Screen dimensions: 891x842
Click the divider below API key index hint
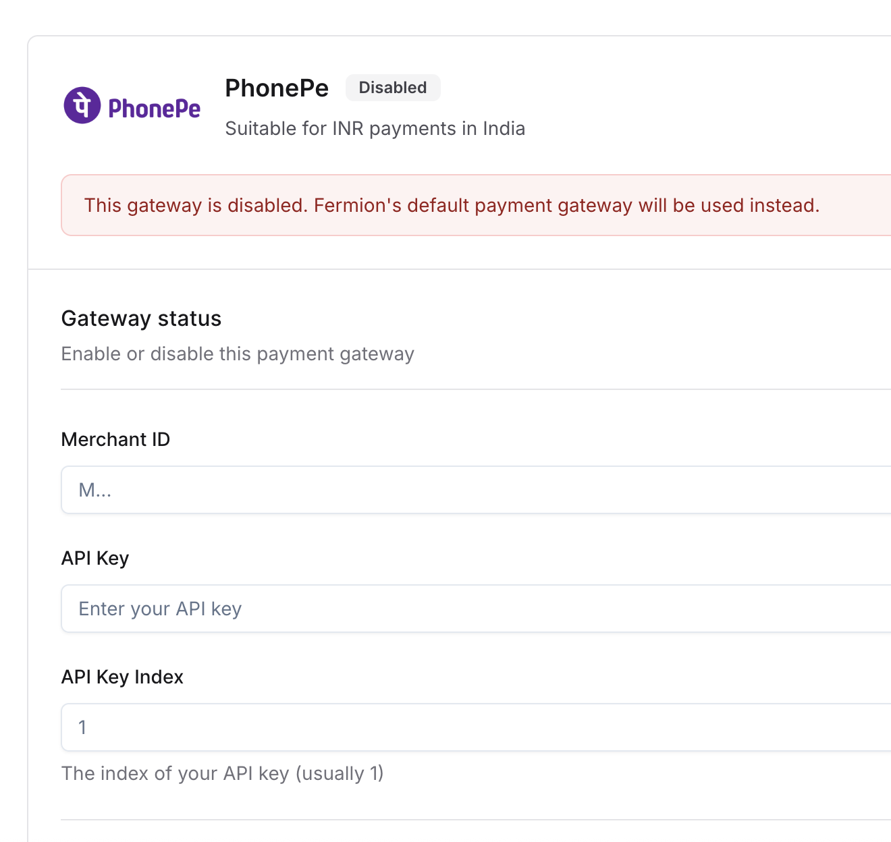click(473, 820)
